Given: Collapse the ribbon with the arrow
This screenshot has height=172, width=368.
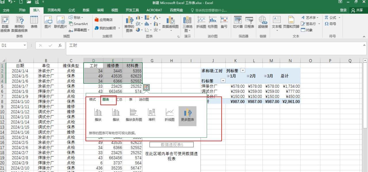Looking at the screenshot, I should tap(365, 36).
